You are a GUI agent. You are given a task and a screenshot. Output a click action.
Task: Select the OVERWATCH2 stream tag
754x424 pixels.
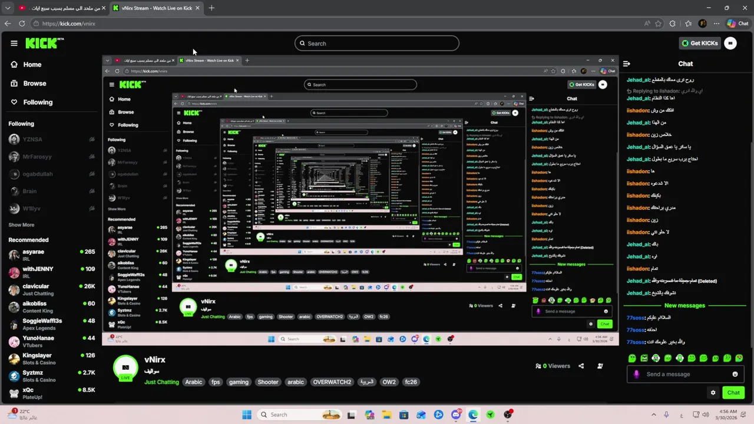click(x=332, y=382)
